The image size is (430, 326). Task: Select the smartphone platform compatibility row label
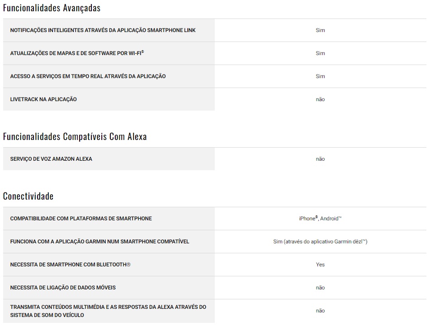81,219
